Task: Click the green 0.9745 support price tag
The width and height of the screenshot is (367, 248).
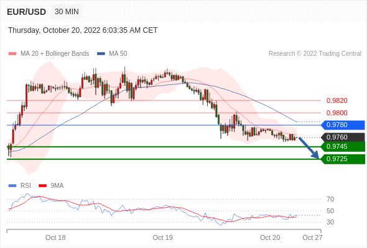Action: (x=343, y=146)
